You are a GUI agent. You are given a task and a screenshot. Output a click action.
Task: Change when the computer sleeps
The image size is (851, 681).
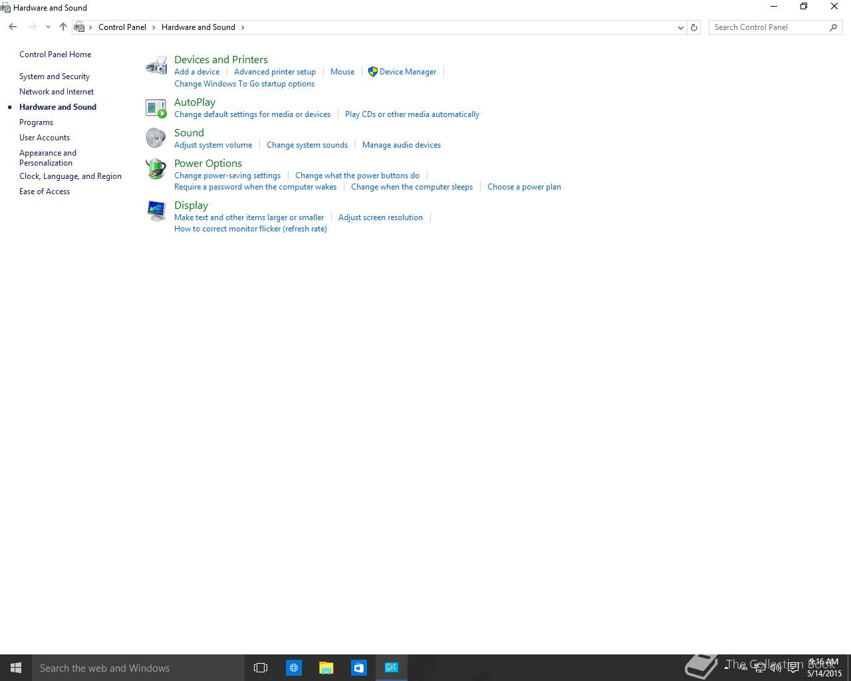[x=412, y=187]
